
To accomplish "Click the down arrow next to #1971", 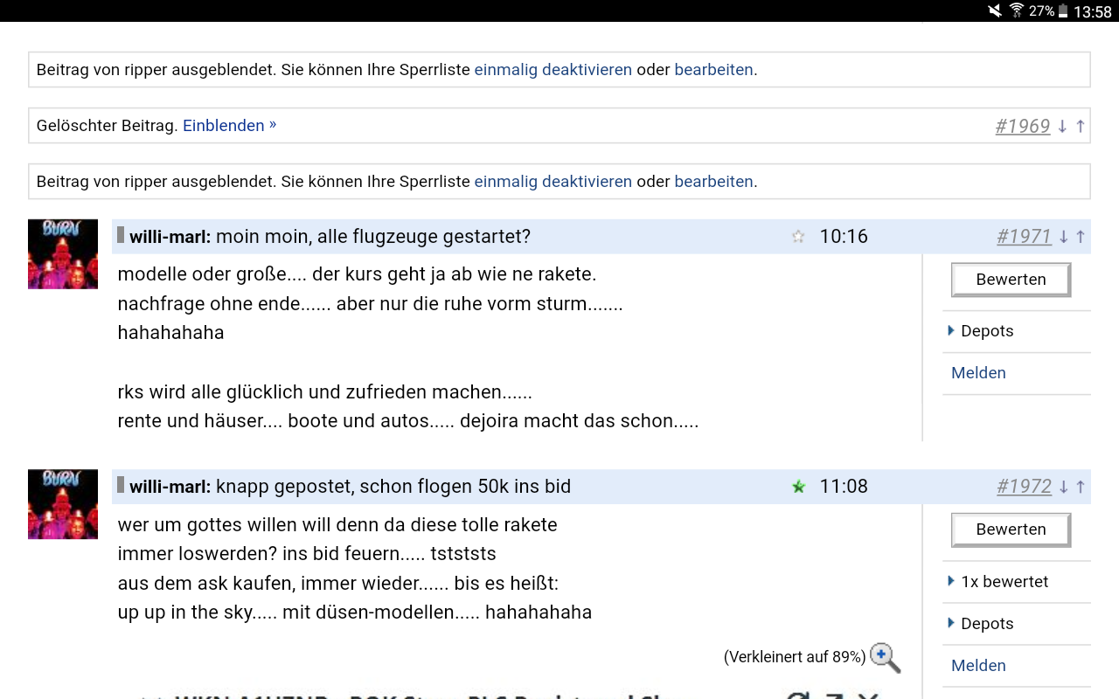I will click(x=1062, y=236).
